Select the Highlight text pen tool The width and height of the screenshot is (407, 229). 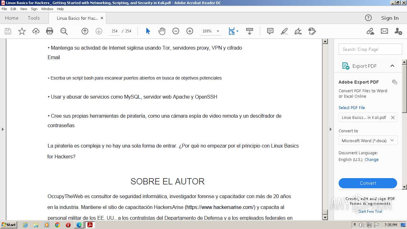[x=284, y=31]
